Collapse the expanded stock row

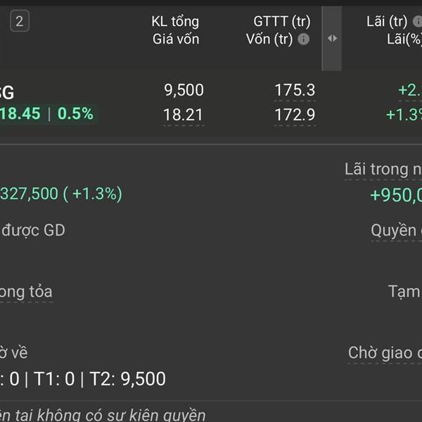coord(211,103)
